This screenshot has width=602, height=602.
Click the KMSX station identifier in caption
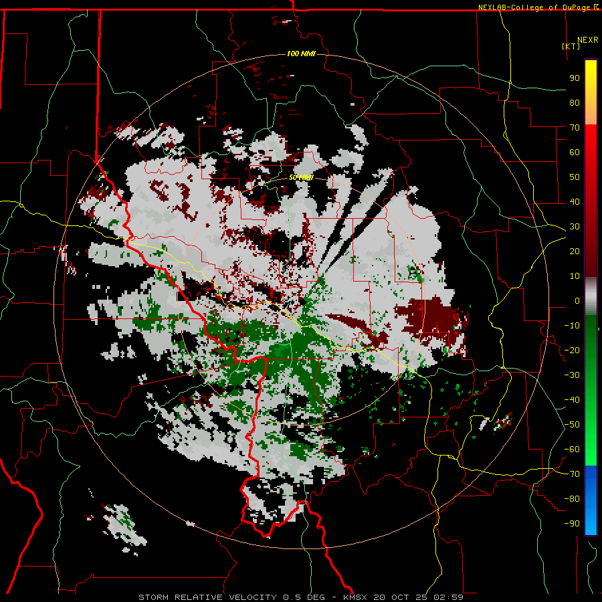click(355, 597)
